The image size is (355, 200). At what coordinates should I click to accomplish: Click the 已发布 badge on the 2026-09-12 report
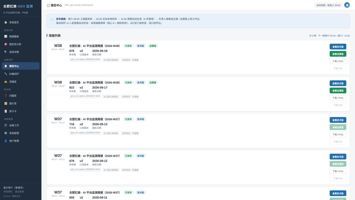(x=129, y=156)
